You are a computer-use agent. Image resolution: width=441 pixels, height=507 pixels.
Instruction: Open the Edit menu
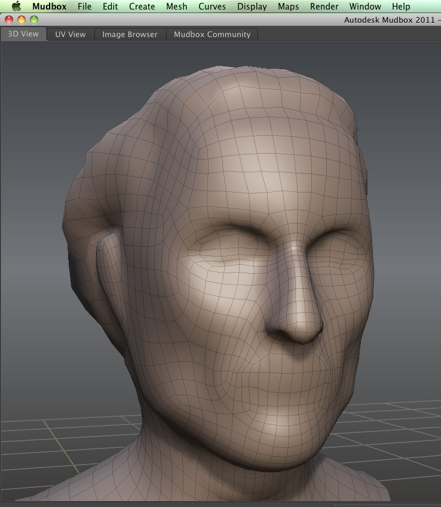[x=110, y=7]
